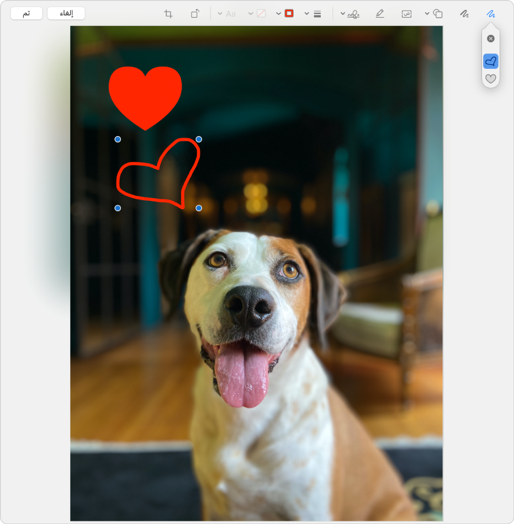The height and width of the screenshot is (524, 514).
Task: Select the Crop tool
Action: 168,14
